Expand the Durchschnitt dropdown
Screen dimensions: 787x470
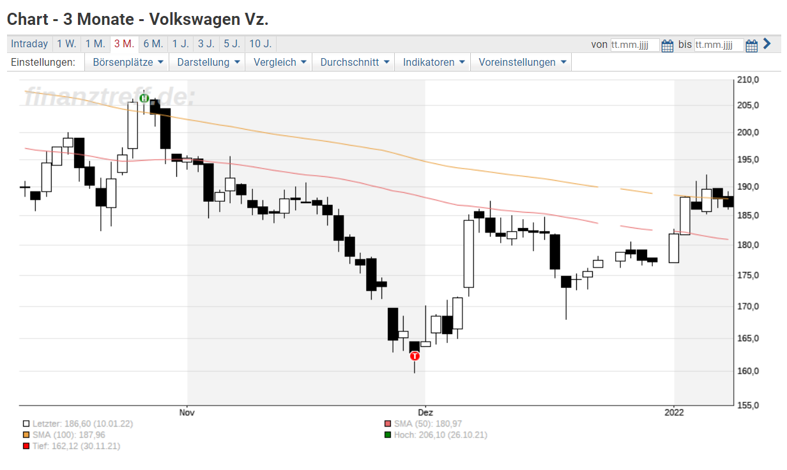pyautogui.click(x=354, y=62)
